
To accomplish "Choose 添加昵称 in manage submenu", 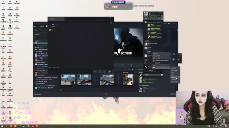I will click(x=174, y=68).
